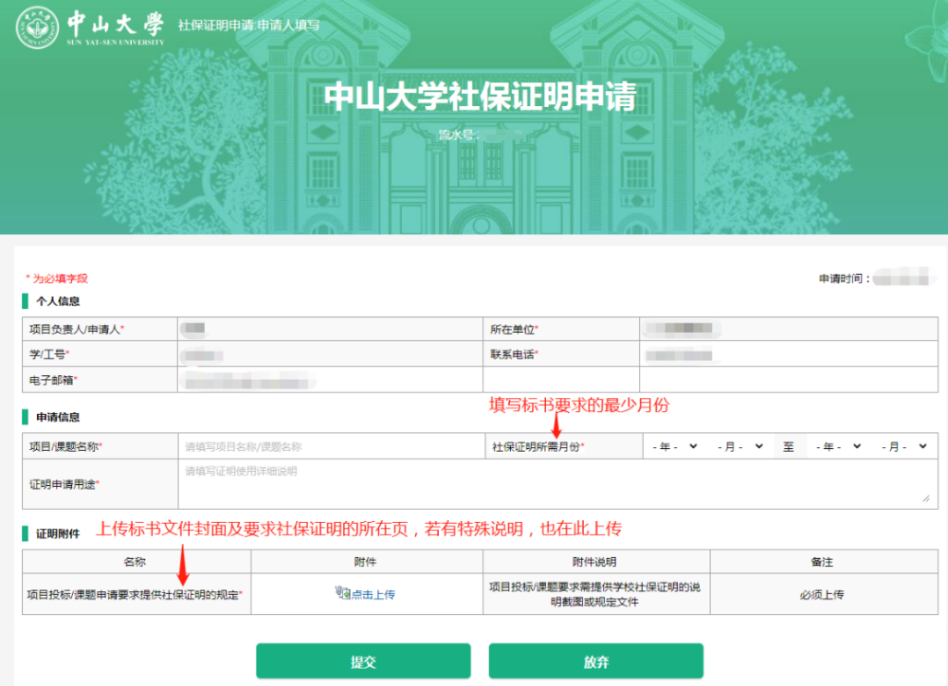The height and width of the screenshot is (686, 948).
Task: Click the textarea resize handle of 证明申请用途
Action: 926,498
